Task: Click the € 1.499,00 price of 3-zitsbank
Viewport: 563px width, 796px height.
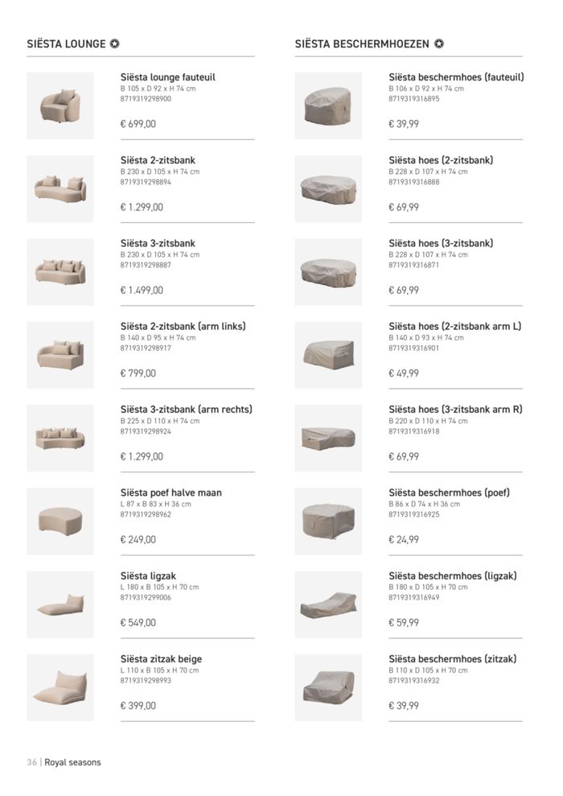Action: click(142, 291)
